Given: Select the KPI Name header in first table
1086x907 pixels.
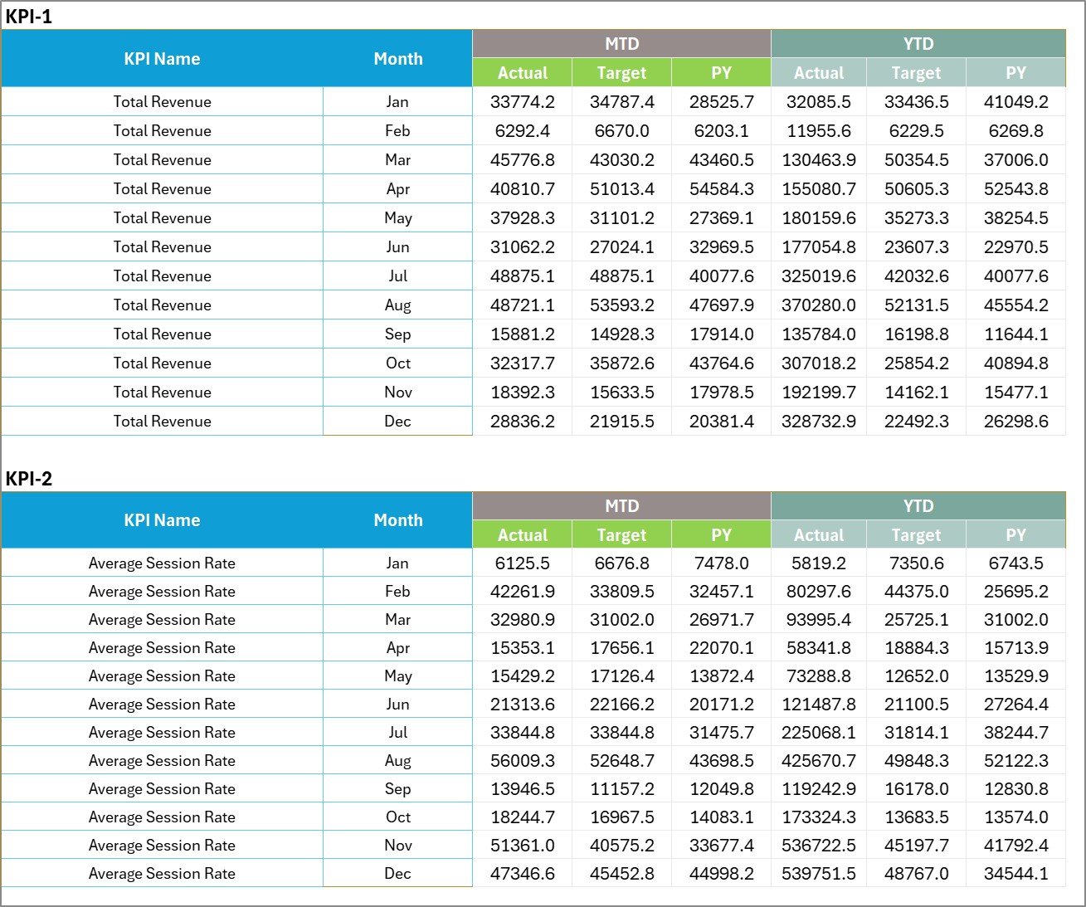Looking at the screenshot, I should tap(162, 58).
